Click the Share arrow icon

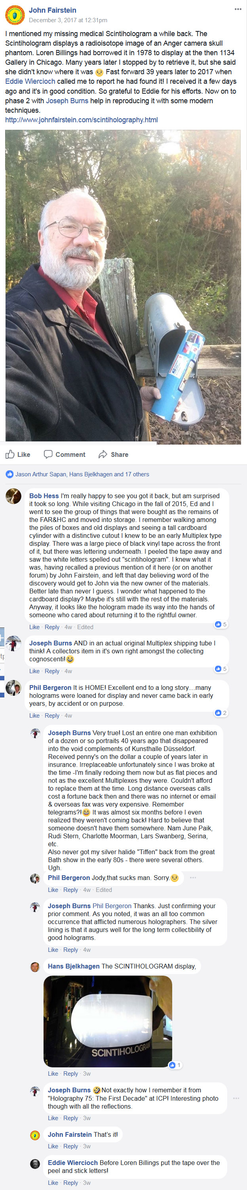(103, 454)
